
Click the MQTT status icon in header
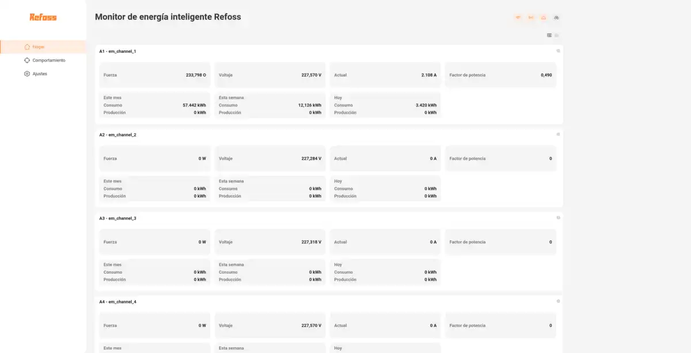[x=530, y=18]
